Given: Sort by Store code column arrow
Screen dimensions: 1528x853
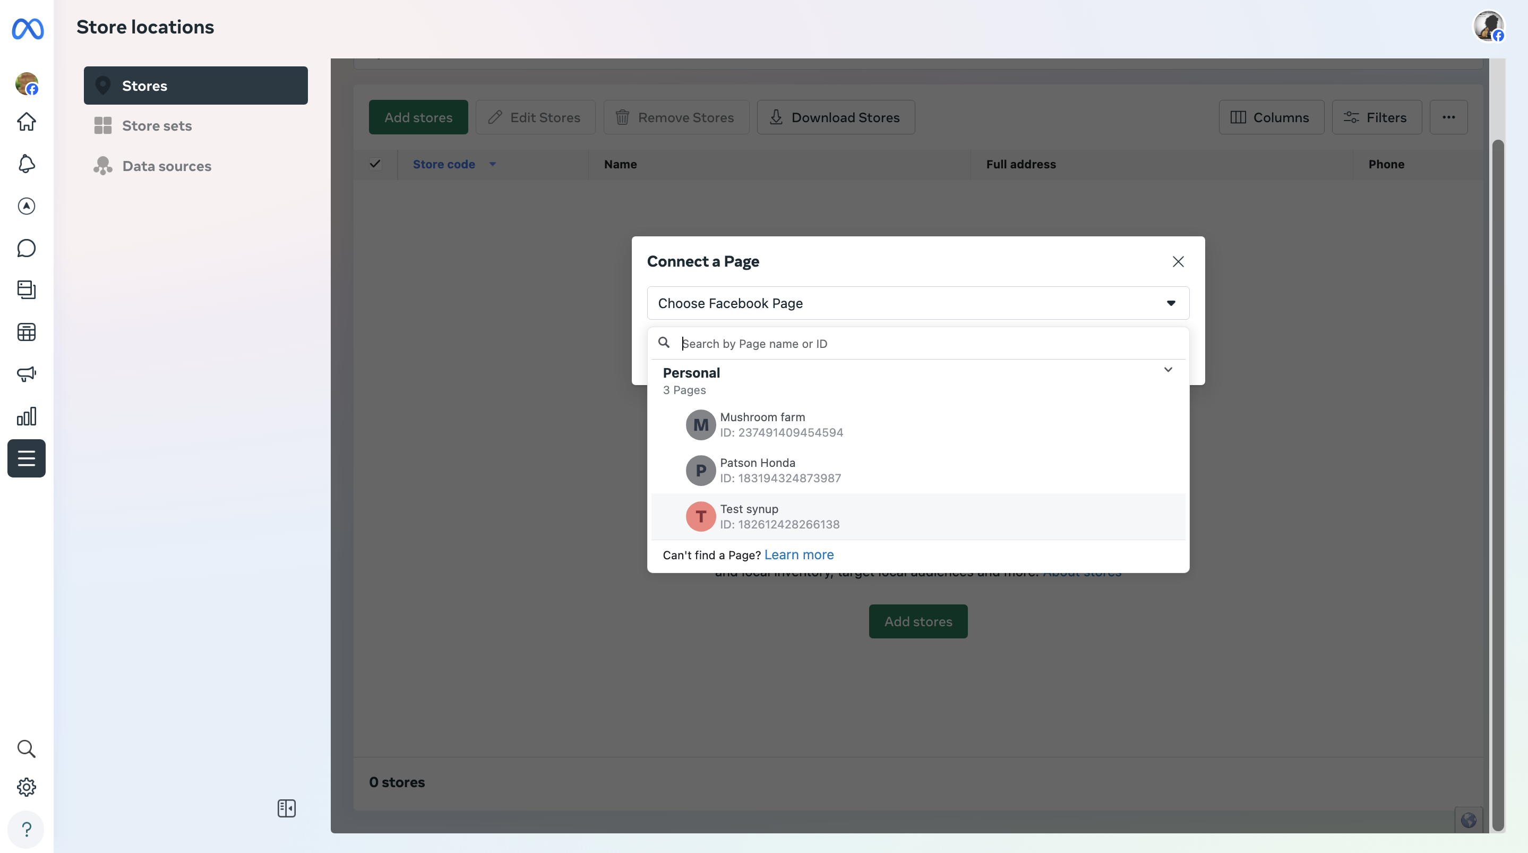Looking at the screenshot, I should pyautogui.click(x=492, y=165).
